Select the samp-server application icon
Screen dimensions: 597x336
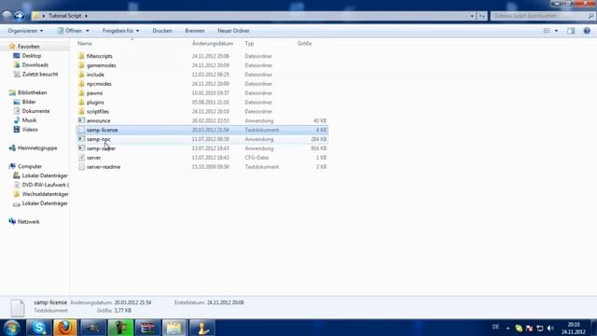81,148
